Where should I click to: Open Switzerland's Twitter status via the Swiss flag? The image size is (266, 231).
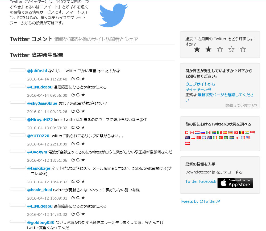point(187,133)
